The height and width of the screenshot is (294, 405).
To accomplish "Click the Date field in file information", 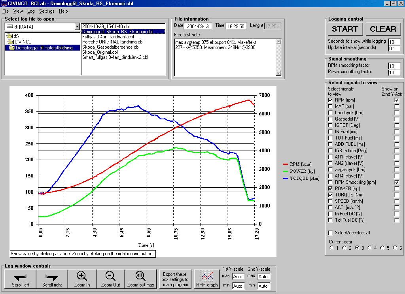I will pyautogui.click(x=198, y=26).
